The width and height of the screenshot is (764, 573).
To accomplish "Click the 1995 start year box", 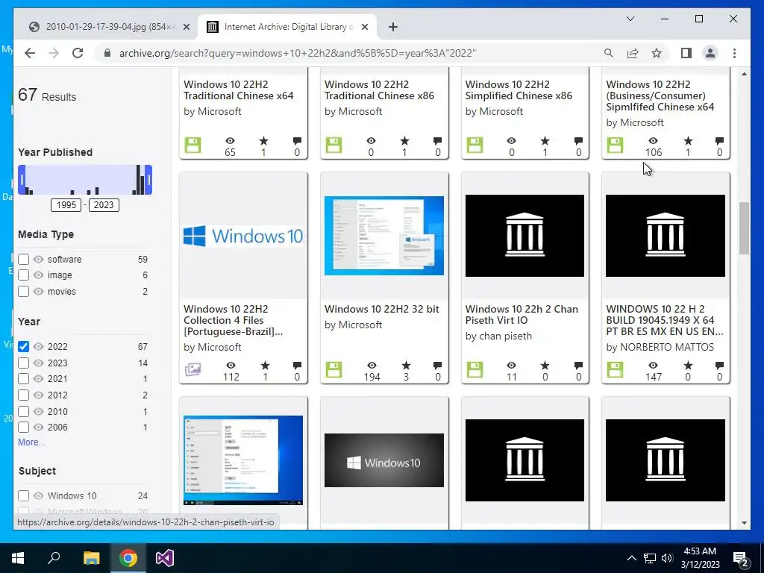I will click(66, 204).
